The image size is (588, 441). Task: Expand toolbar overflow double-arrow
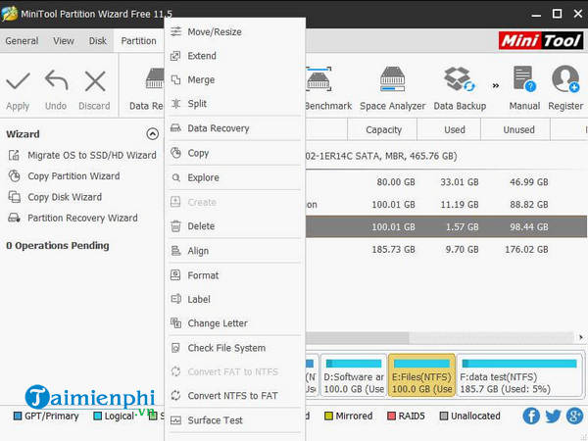pos(495,86)
